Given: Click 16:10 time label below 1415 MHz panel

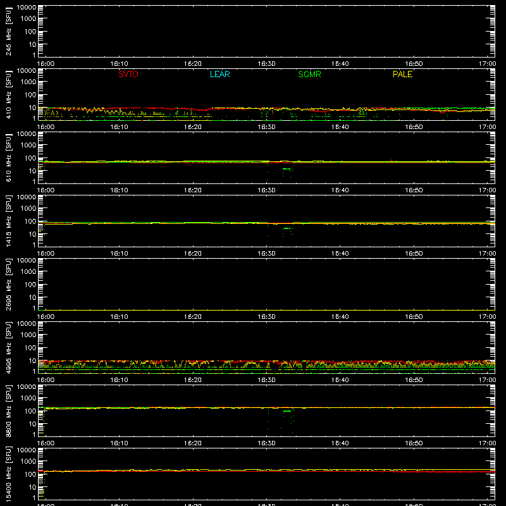Looking at the screenshot, I should point(119,254).
